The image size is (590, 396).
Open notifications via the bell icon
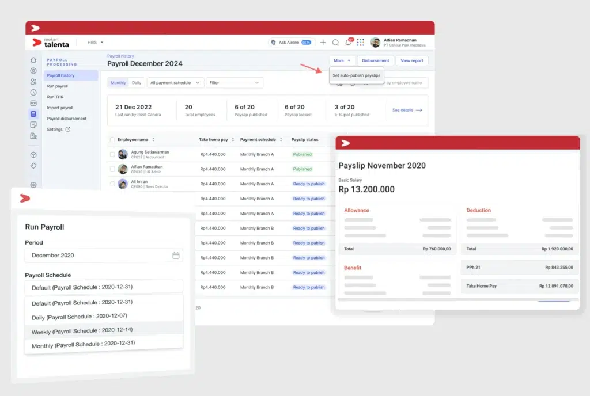click(x=348, y=42)
